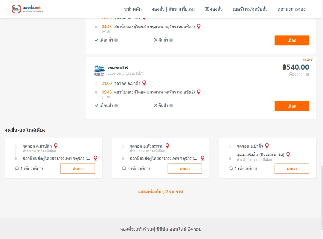Select the trip arriving at 04:45
323x239 pixels.
[292, 40]
